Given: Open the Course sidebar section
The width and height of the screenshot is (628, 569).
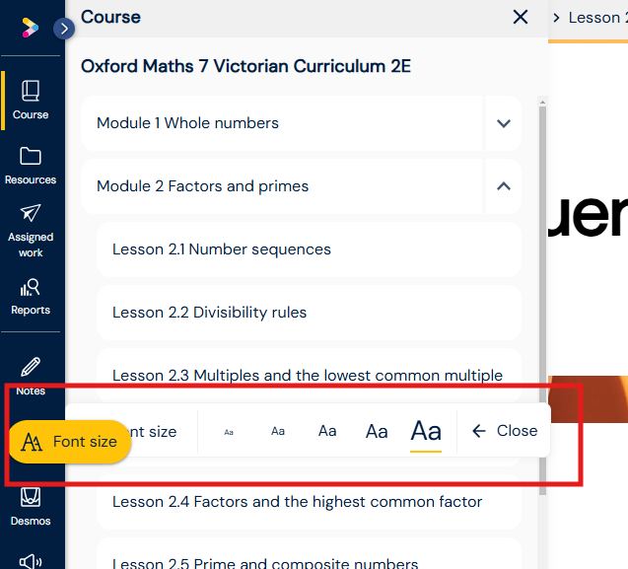Looking at the screenshot, I should tap(31, 101).
